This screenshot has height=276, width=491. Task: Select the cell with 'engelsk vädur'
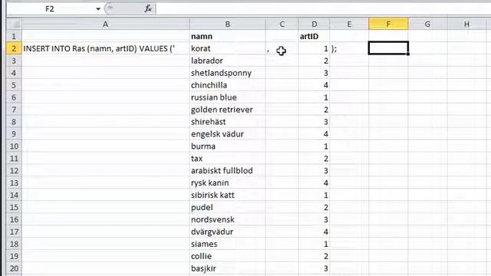(228, 134)
